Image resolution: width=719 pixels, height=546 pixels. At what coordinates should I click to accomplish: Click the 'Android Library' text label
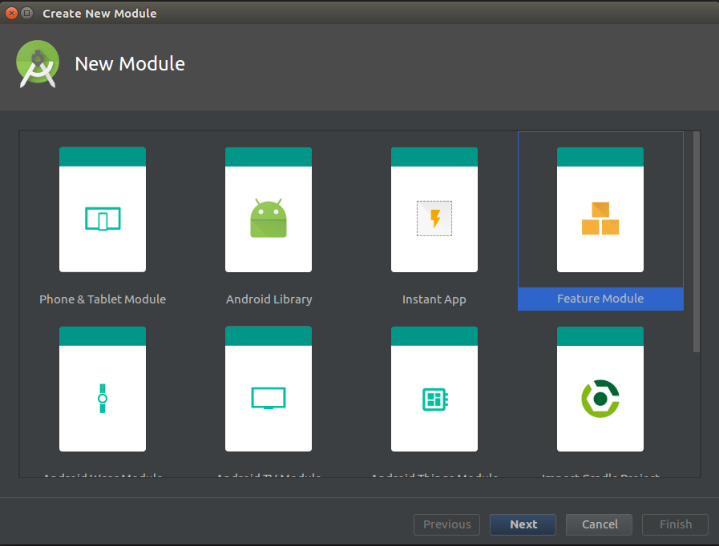click(269, 299)
